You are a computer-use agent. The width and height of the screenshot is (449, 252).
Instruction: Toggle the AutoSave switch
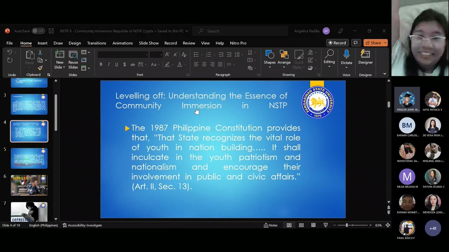(x=38, y=31)
